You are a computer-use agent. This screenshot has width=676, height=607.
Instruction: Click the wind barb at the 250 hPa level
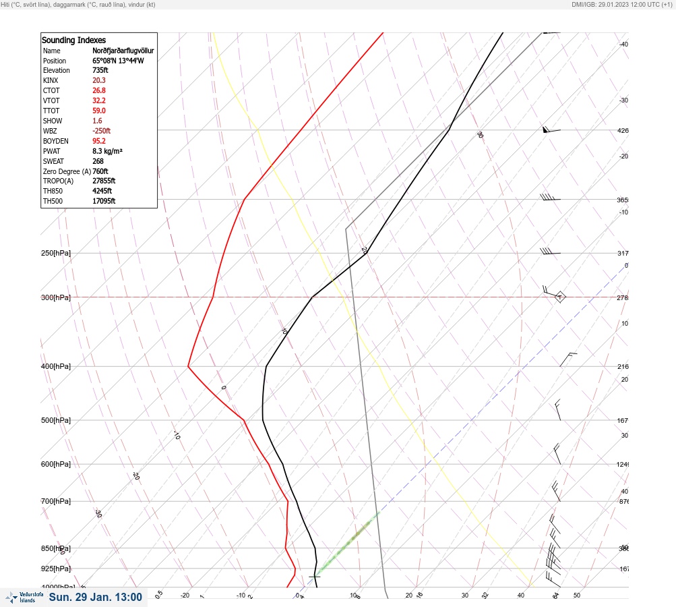[x=550, y=251]
